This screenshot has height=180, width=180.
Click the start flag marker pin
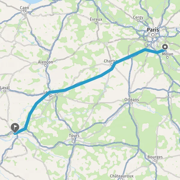(15, 128)
